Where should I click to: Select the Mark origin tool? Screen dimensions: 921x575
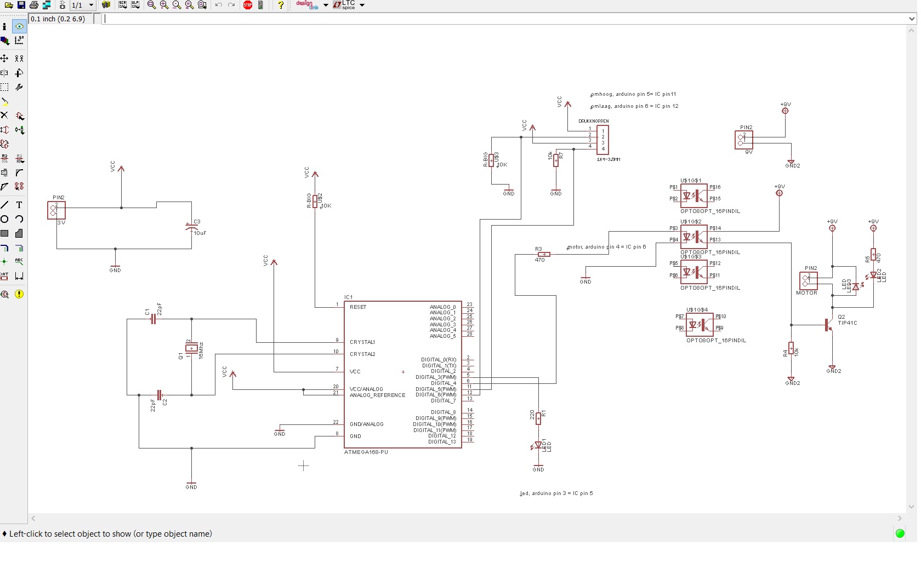coord(19,41)
